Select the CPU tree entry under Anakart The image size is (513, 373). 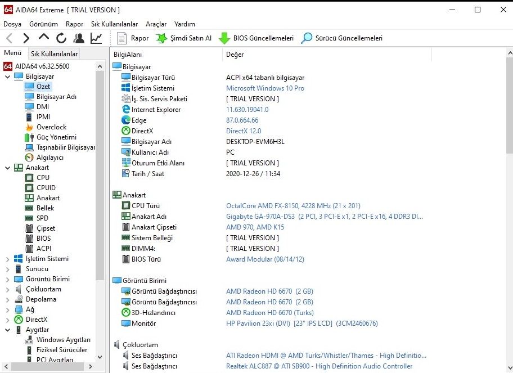37,178
